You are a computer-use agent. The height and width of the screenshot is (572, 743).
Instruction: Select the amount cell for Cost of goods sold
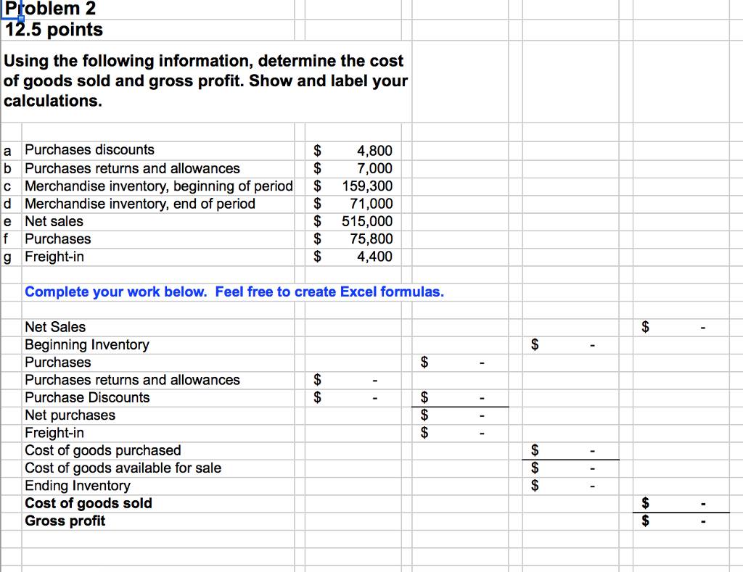681,503
